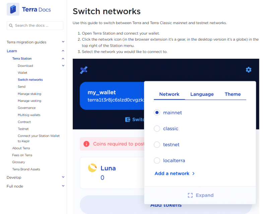The height and width of the screenshot is (214, 268).
Task: Open the Multisig wallets page
Action: pos(29,115)
